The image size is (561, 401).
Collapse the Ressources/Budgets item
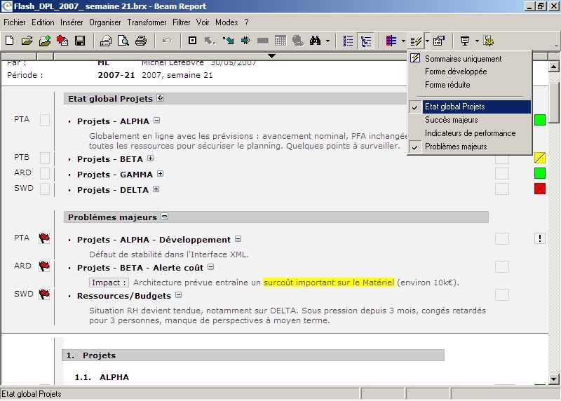pyautogui.click(x=179, y=295)
